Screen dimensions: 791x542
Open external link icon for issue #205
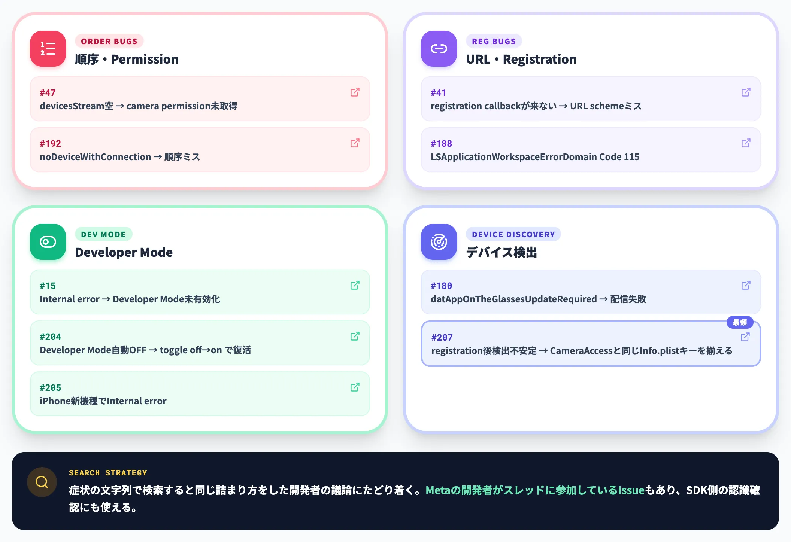click(x=355, y=387)
